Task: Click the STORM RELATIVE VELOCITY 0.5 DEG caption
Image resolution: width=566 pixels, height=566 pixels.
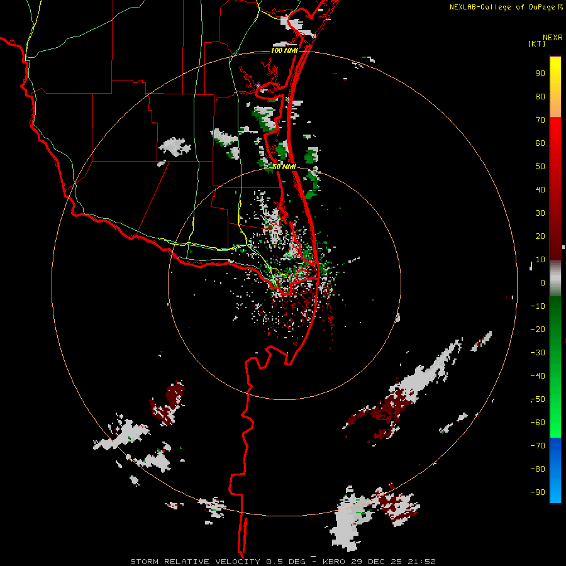Action: click(218, 562)
